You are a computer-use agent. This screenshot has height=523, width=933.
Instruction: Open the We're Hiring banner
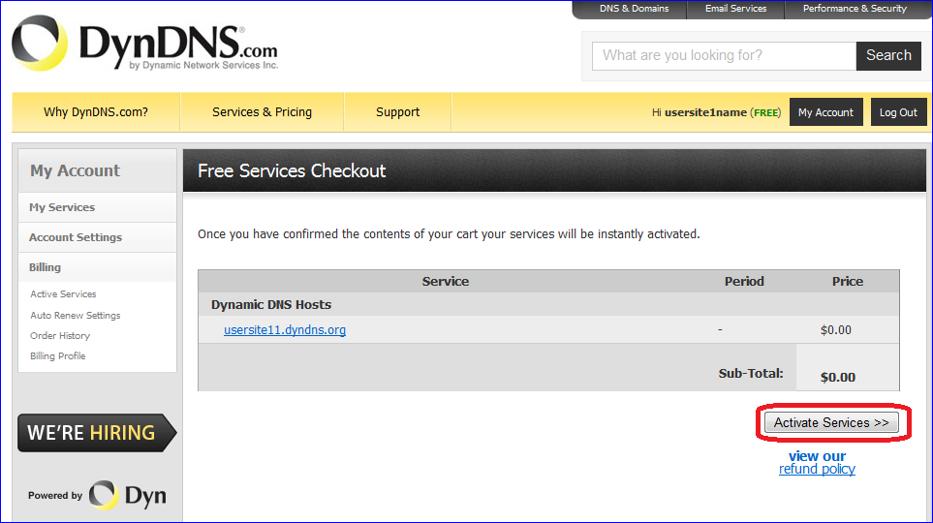[96, 433]
